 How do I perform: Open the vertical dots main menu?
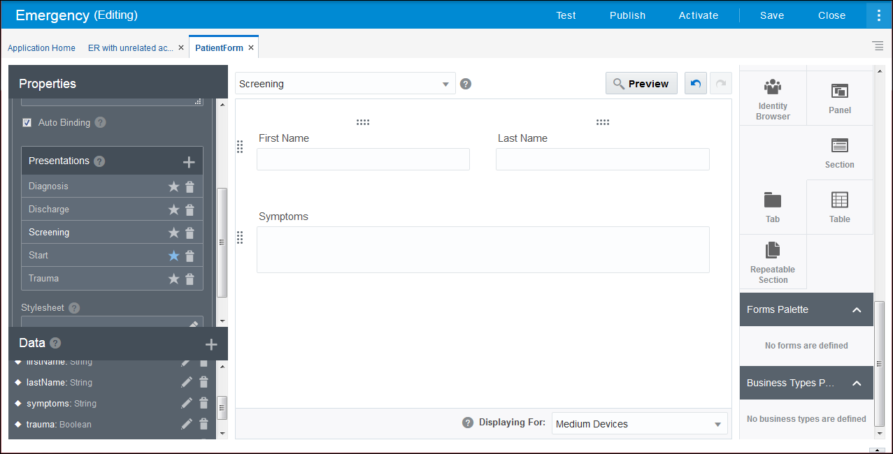879,15
